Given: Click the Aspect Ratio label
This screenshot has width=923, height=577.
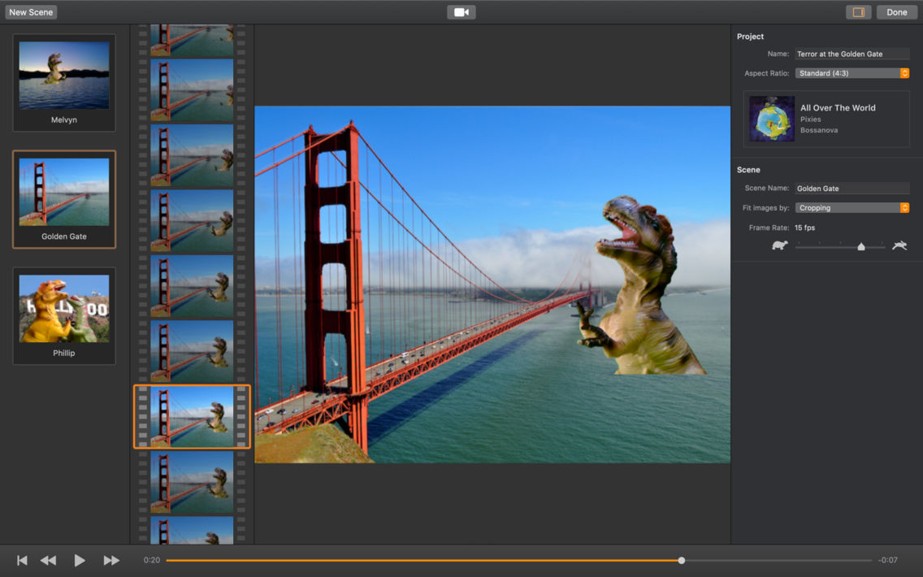Looking at the screenshot, I should [x=766, y=74].
